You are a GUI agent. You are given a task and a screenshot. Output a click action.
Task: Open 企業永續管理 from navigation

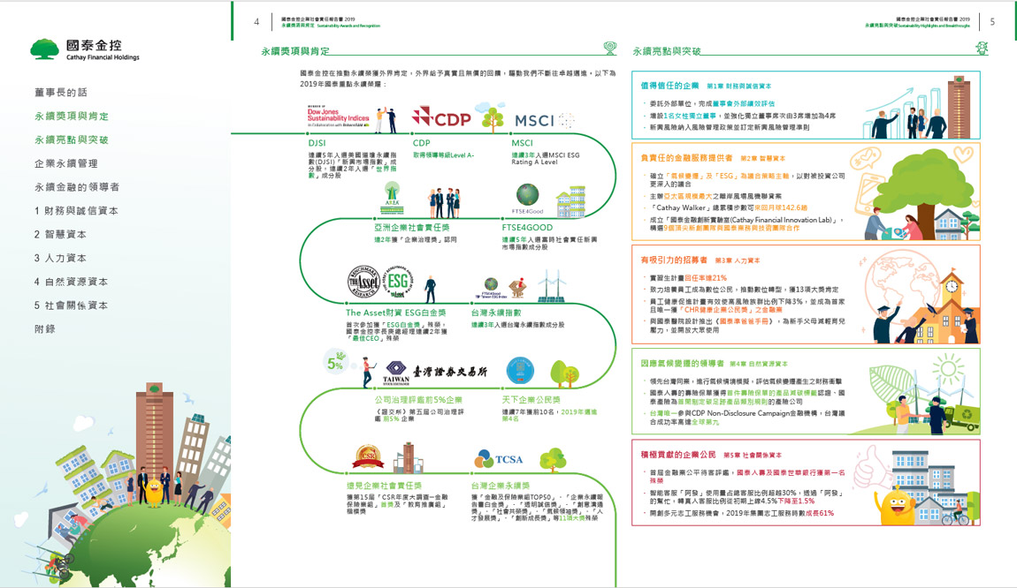click(65, 164)
